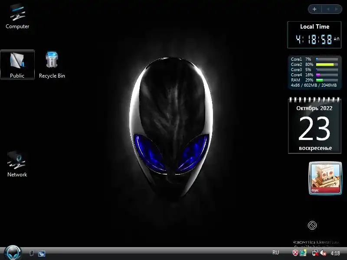Click the date number 23 on calendar
The height and width of the screenshot is (260, 347).
coord(314,129)
